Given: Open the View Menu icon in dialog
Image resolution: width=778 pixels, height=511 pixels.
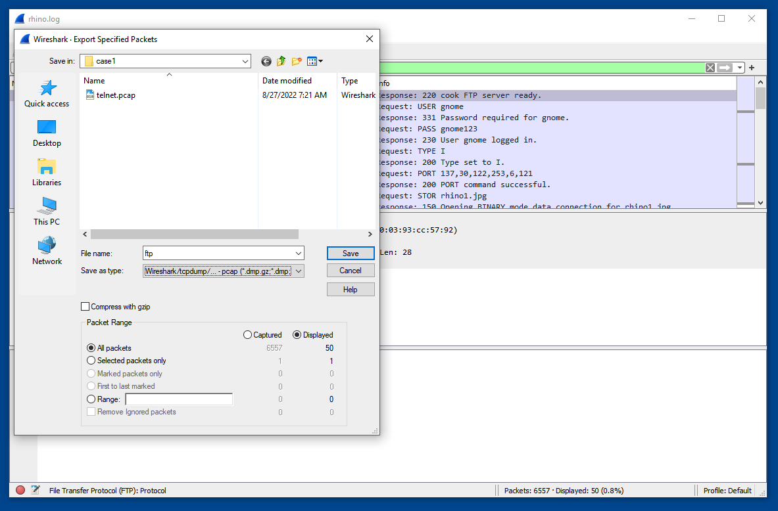Looking at the screenshot, I should (x=314, y=61).
